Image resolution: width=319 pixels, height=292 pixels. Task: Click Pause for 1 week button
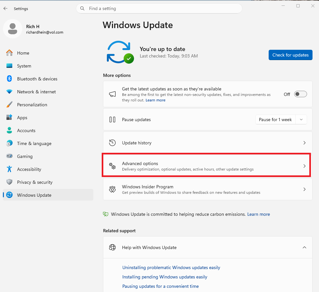coord(275,120)
